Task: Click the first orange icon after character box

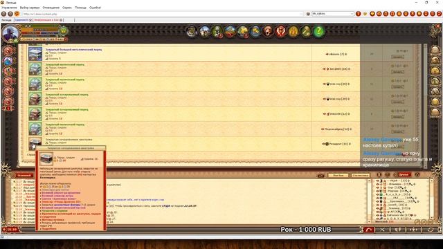Action: [x=359, y=14]
